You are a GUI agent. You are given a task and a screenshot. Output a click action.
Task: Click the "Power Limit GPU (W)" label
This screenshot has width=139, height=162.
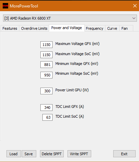[x=72, y=90]
